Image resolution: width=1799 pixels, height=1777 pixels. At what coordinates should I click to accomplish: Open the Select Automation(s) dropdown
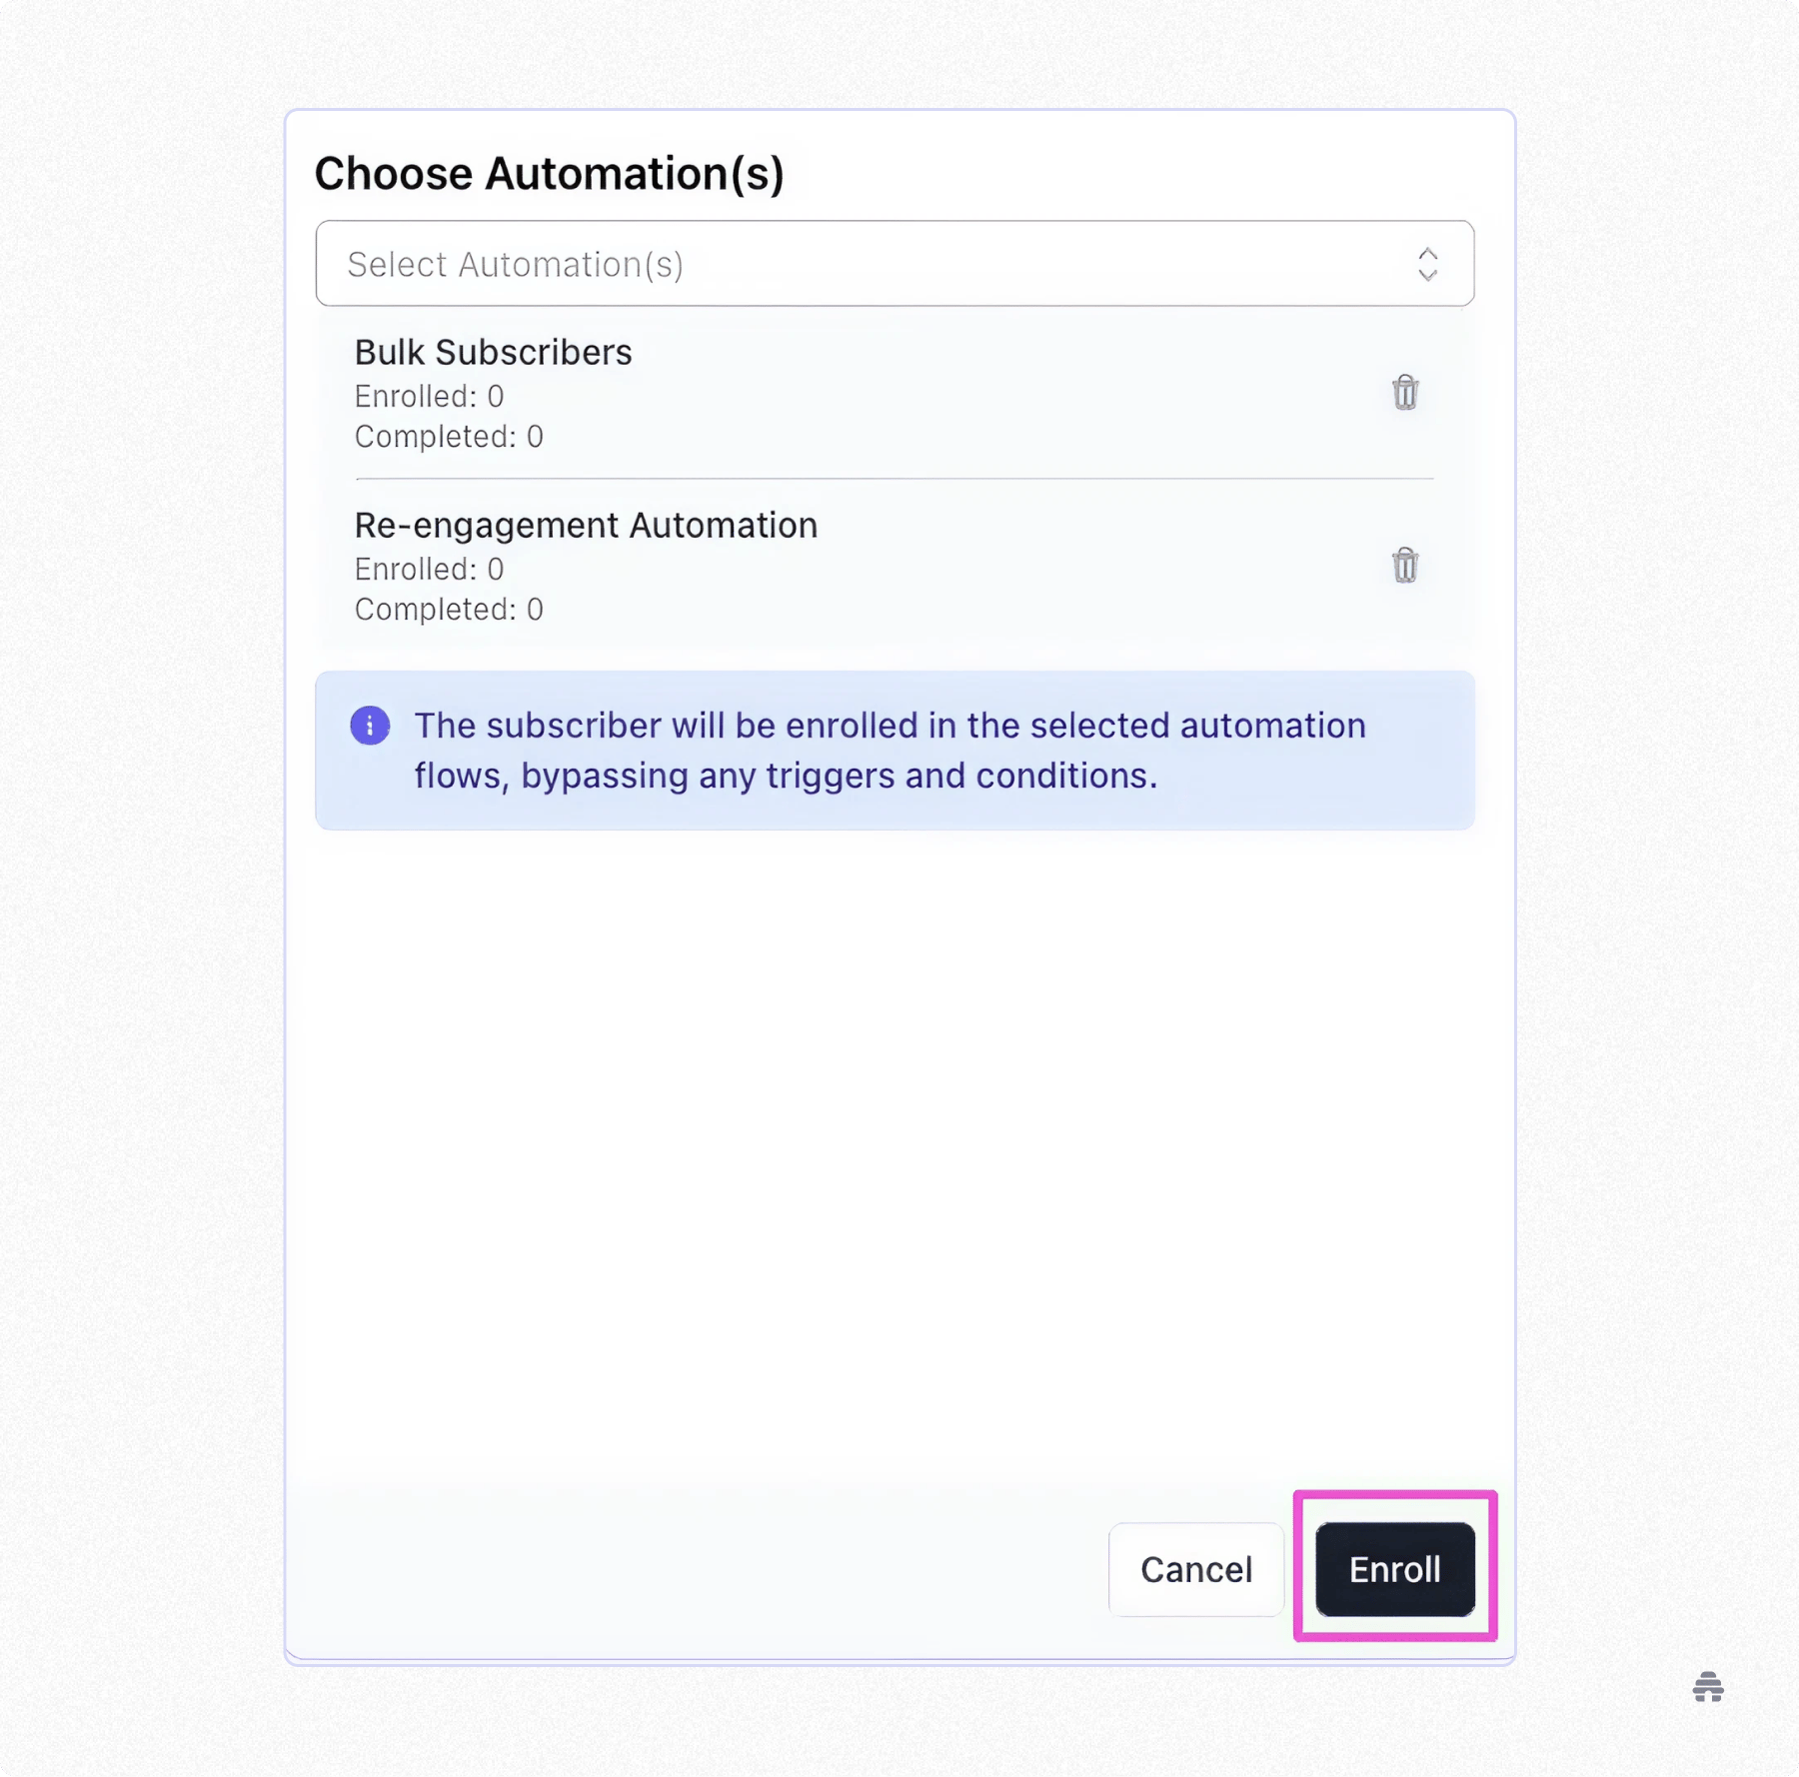[x=895, y=264]
